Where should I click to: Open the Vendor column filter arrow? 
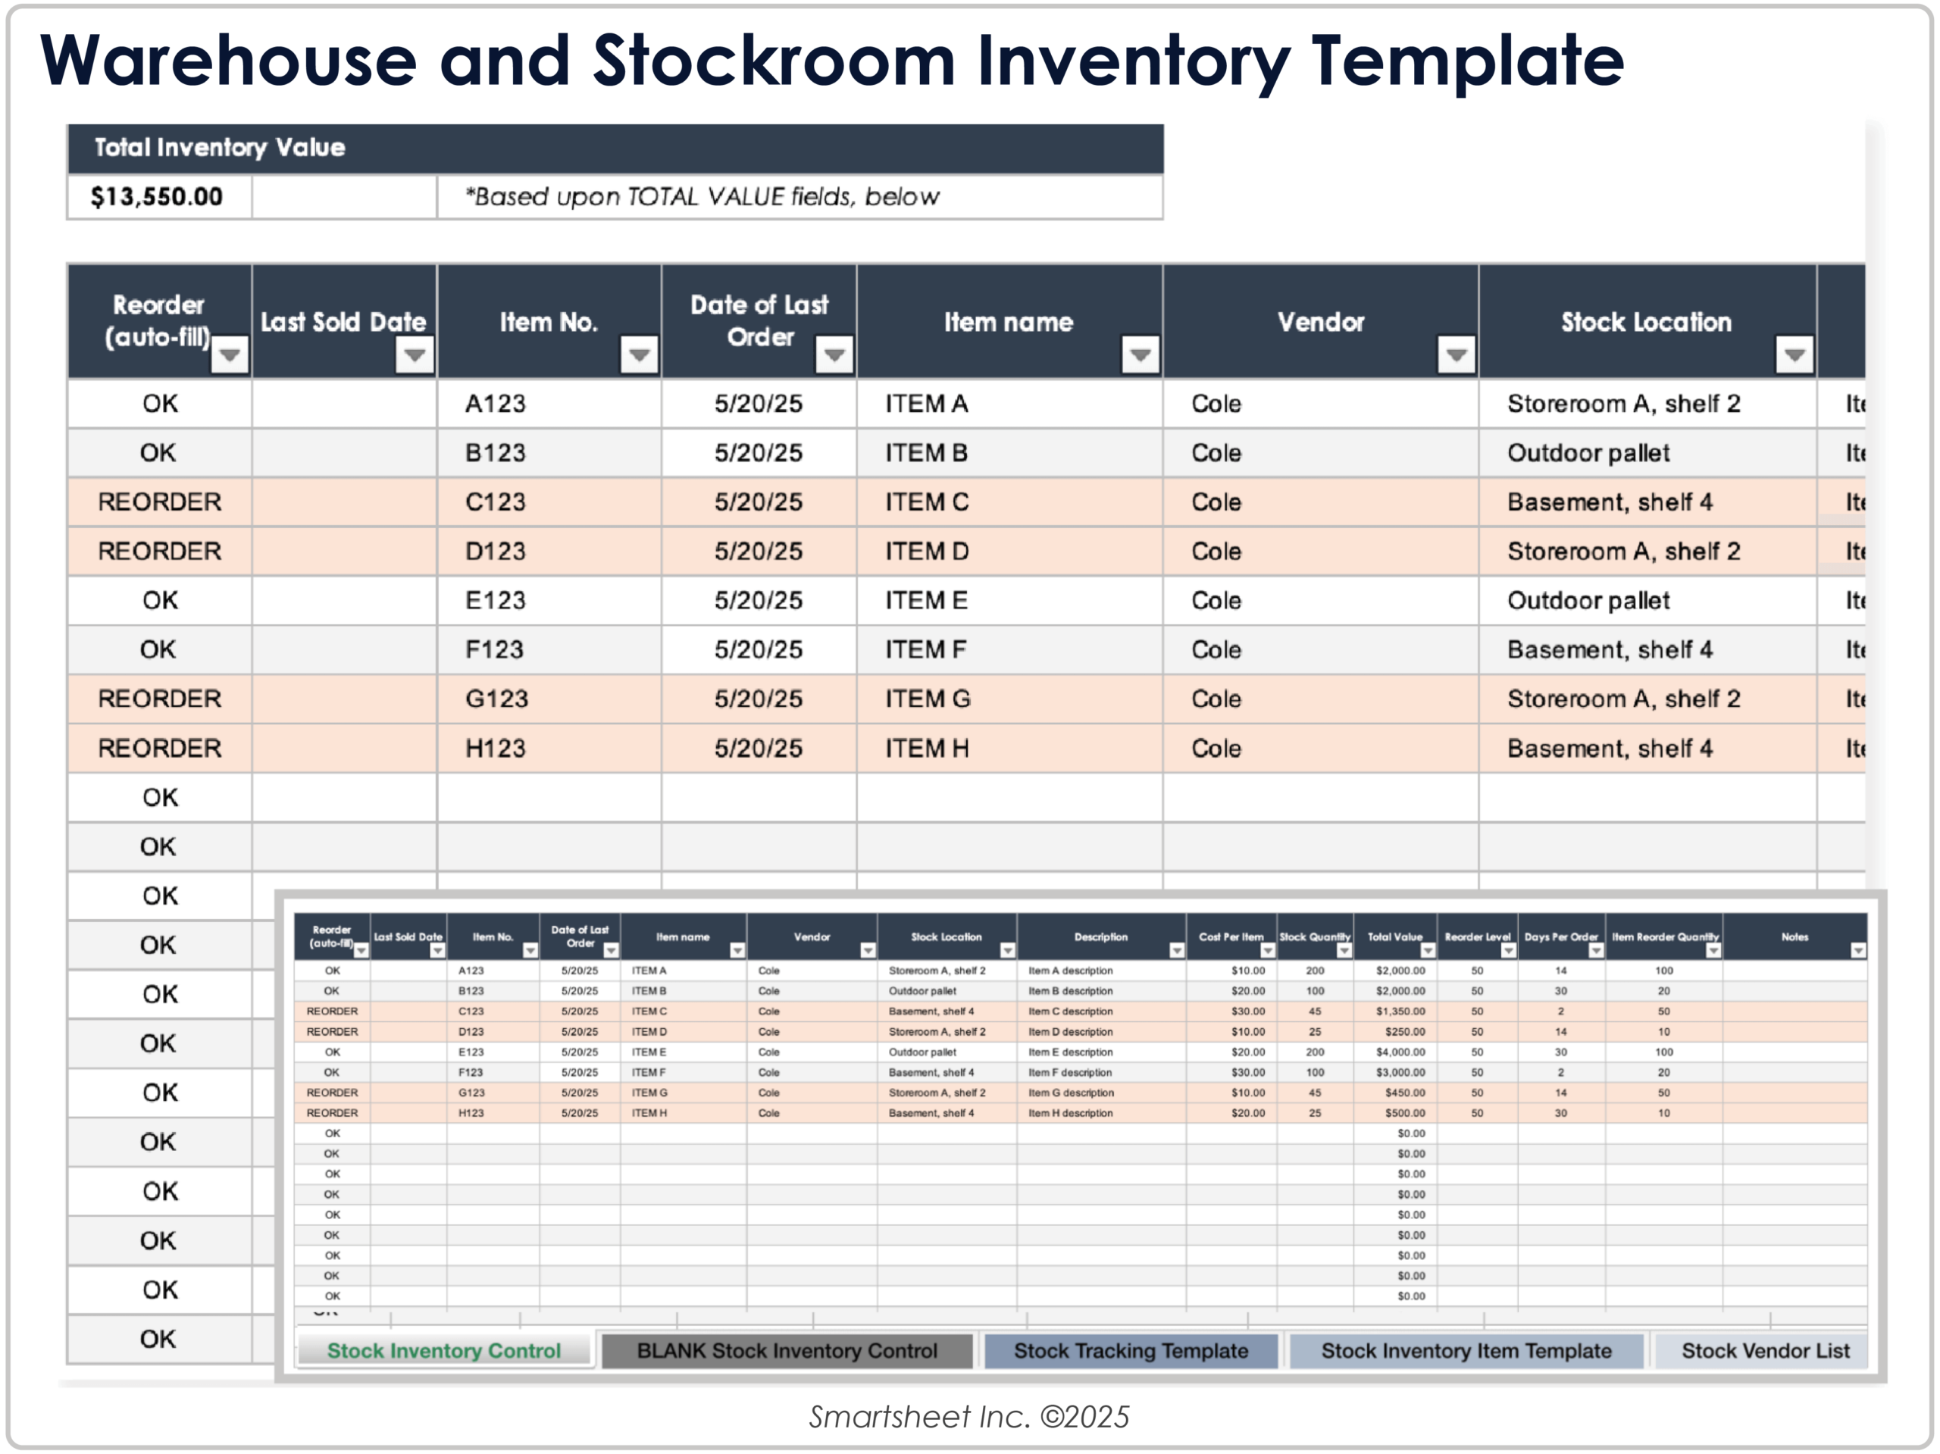tap(1456, 355)
